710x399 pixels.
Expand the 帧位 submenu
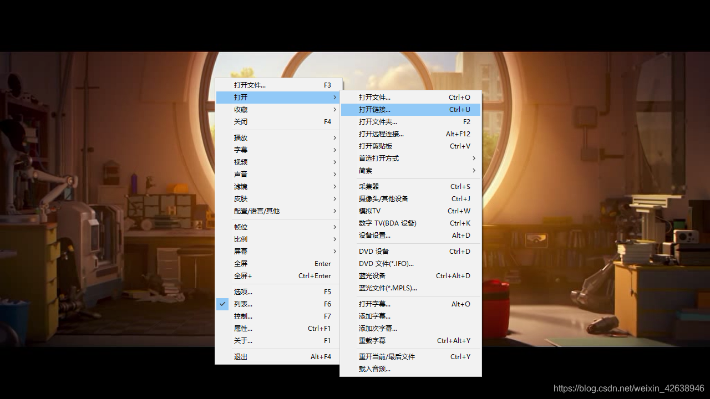[x=278, y=227]
